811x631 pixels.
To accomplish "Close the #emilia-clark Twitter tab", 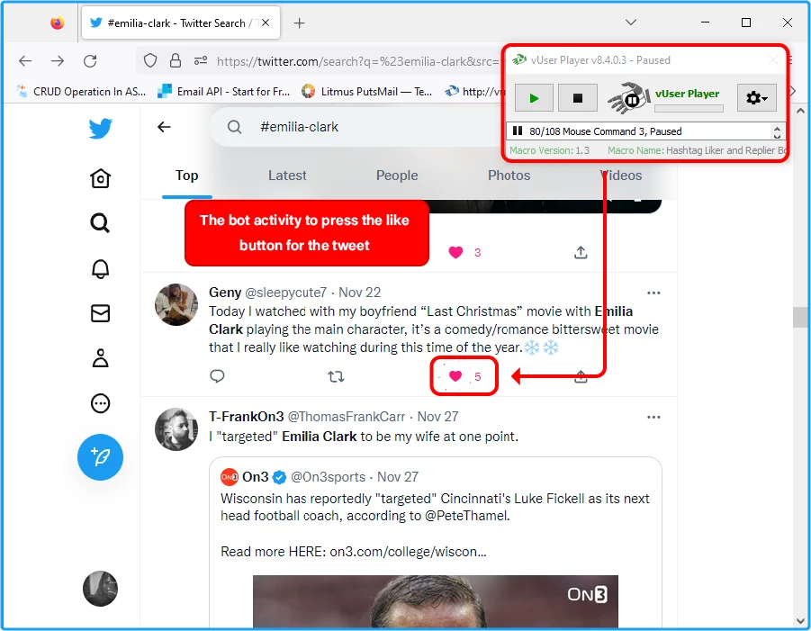I will pos(266,23).
